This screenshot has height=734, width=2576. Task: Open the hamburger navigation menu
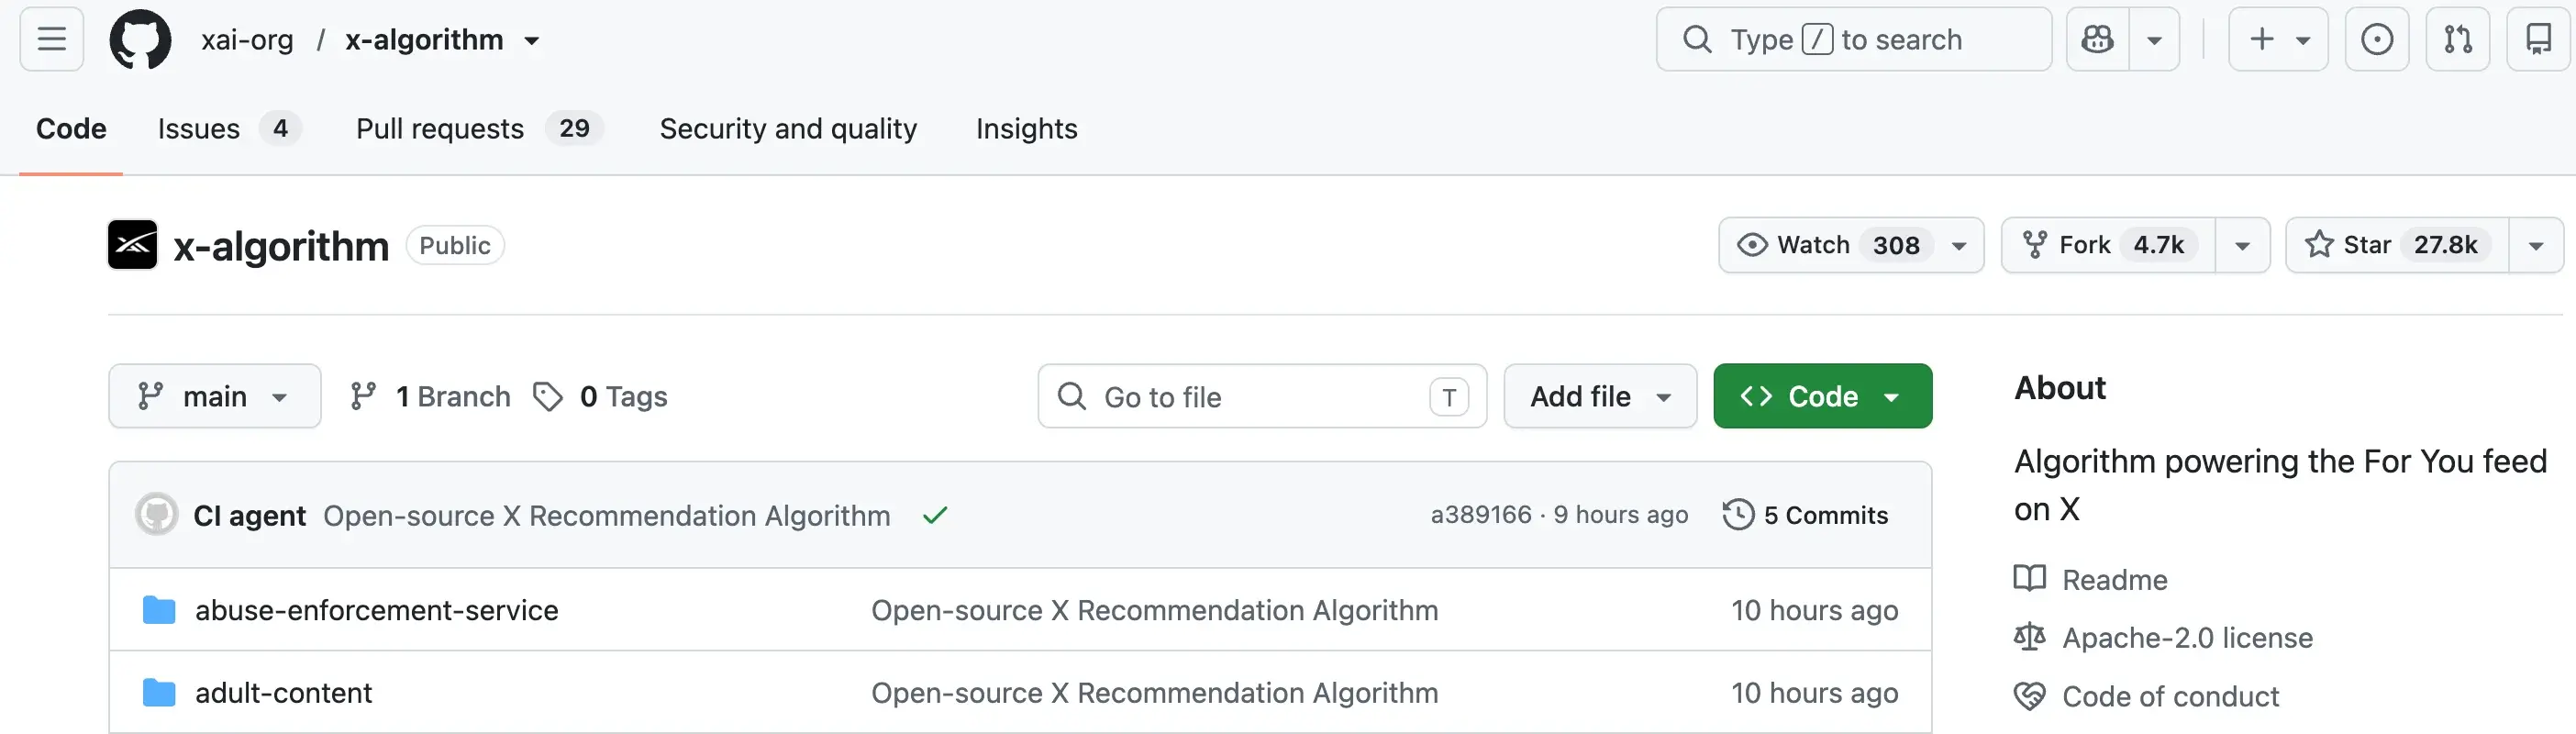pyautogui.click(x=51, y=40)
